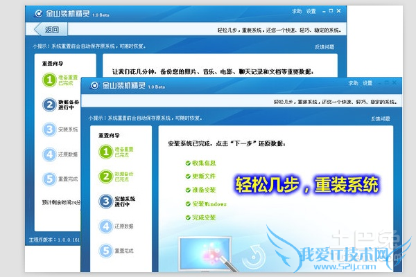Image resolution: width=416 pixels, height=277 pixels.
Task: Minimize the rear 金山装机精灵 window
Action: [324, 11]
